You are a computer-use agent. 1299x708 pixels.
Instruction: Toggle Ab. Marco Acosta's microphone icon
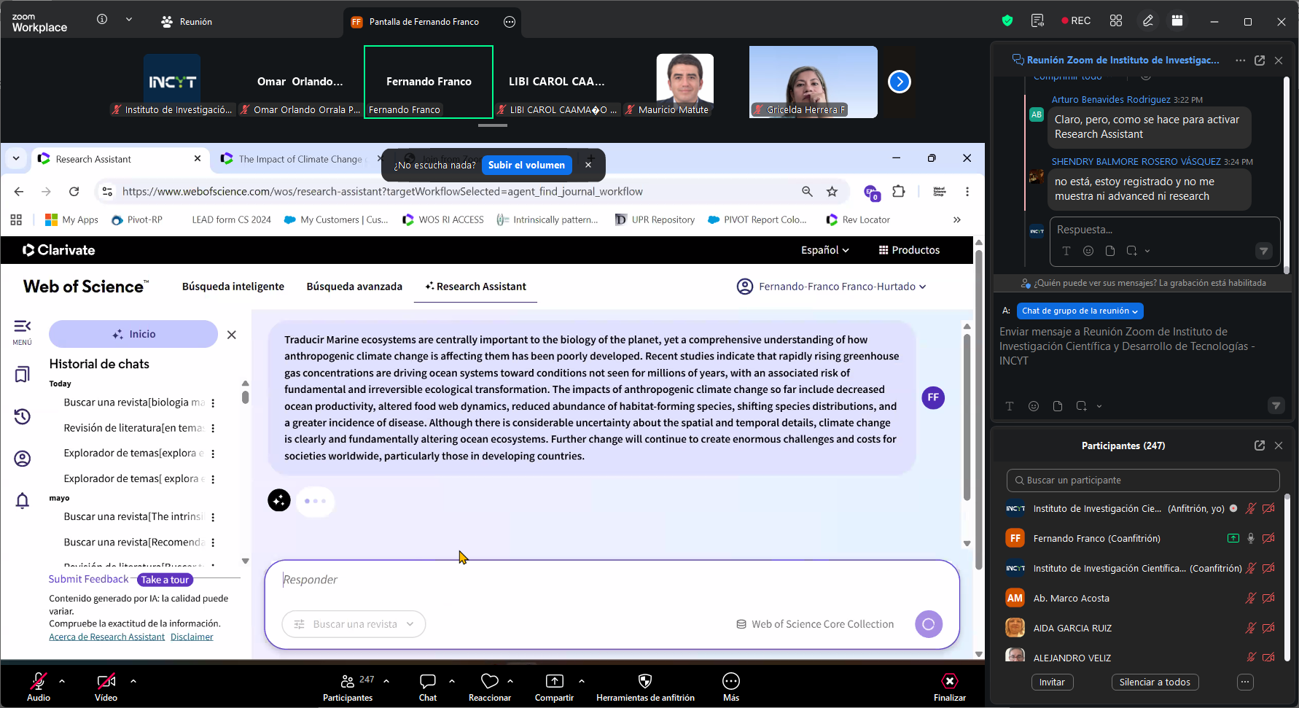point(1251,599)
